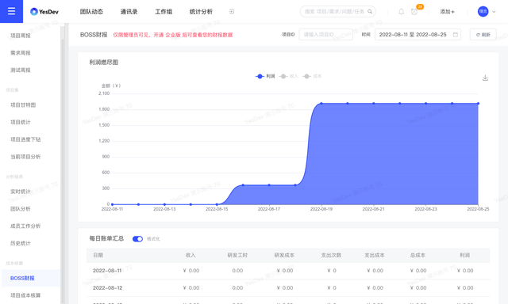Image resolution: width=508 pixels, height=304 pixels.
Task: Open the clock reminders icon with badge
Action: tap(414, 12)
